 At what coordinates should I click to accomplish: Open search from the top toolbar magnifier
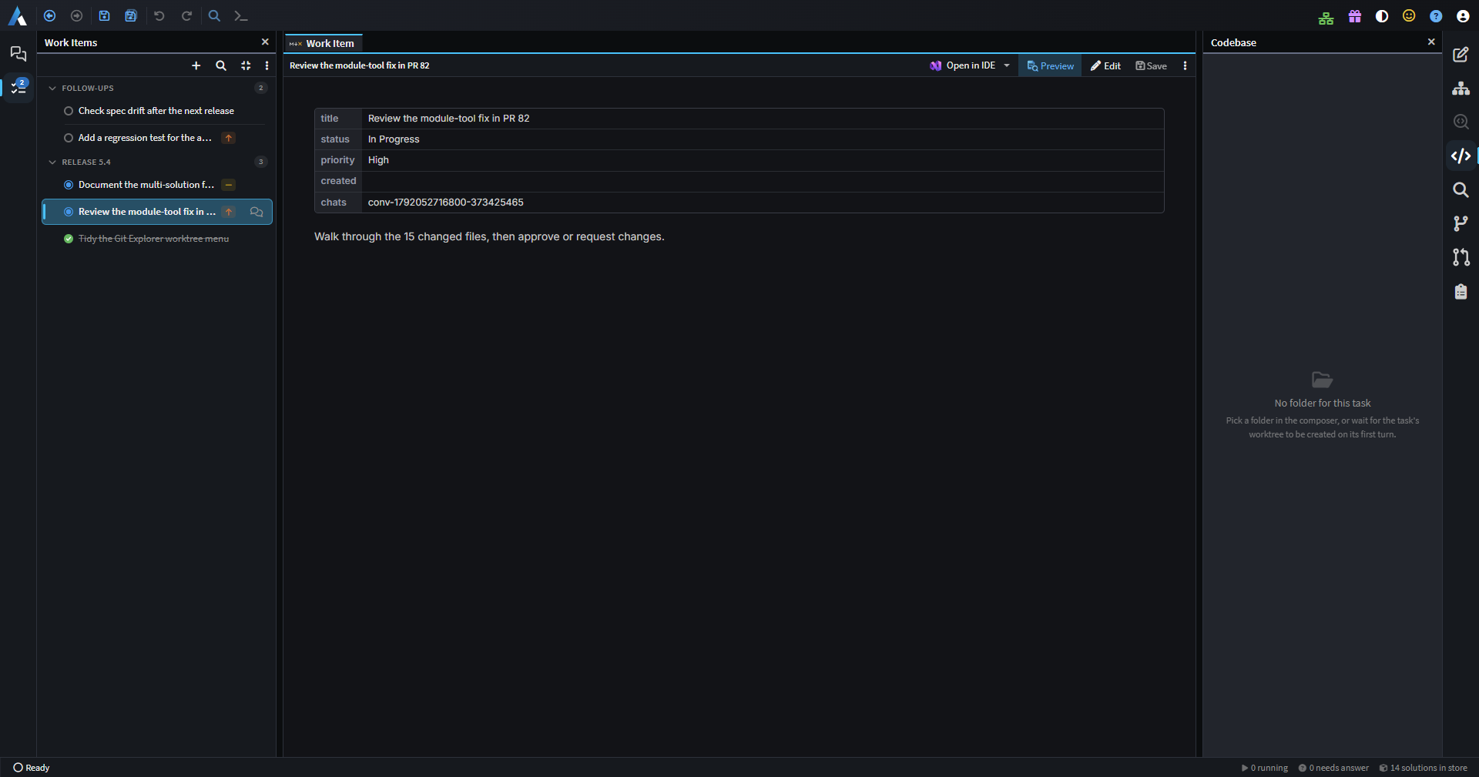(x=214, y=15)
